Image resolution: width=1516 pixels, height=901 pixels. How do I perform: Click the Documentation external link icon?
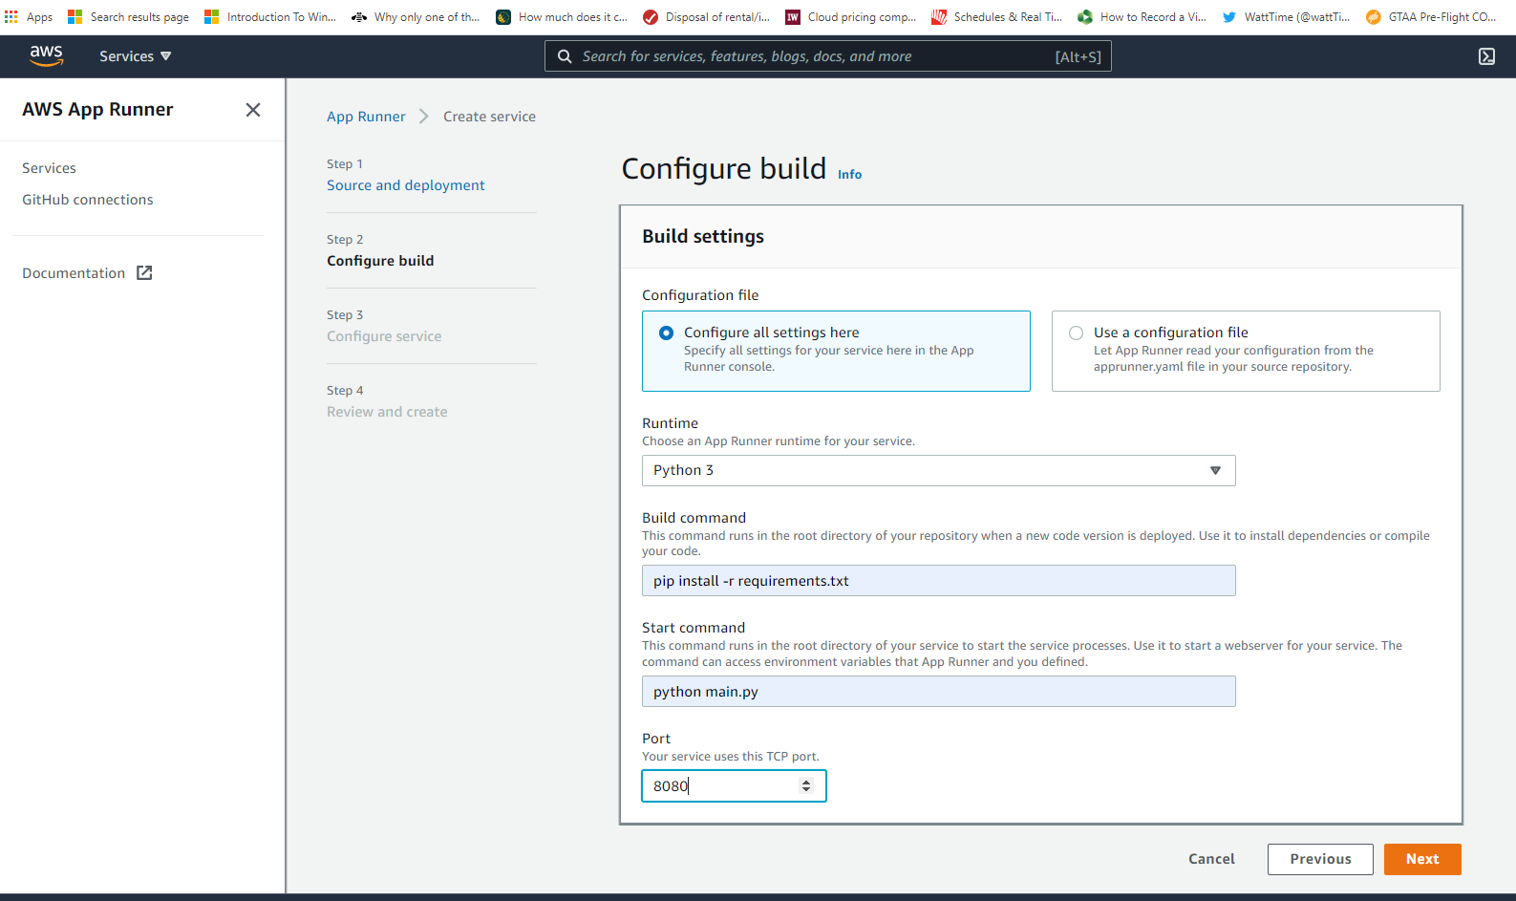144,273
